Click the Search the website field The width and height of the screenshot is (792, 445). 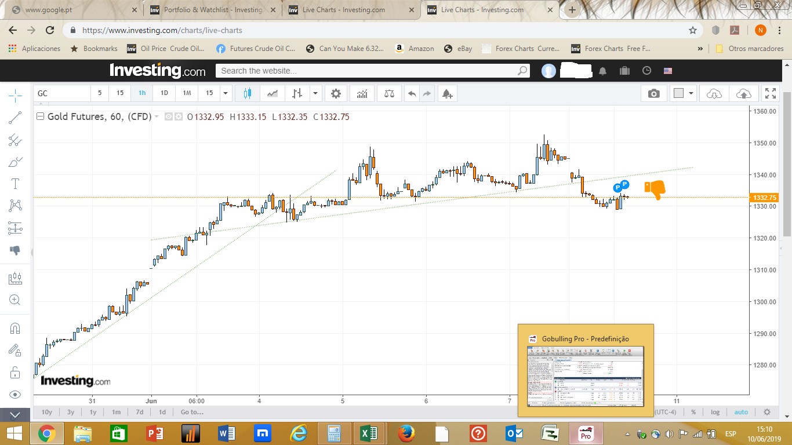click(373, 71)
